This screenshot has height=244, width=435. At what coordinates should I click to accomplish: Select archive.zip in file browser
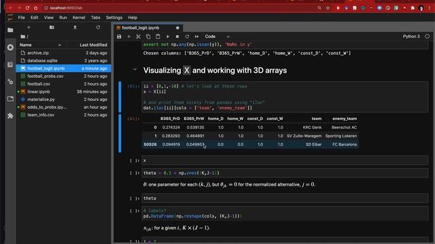tap(63, 53)
